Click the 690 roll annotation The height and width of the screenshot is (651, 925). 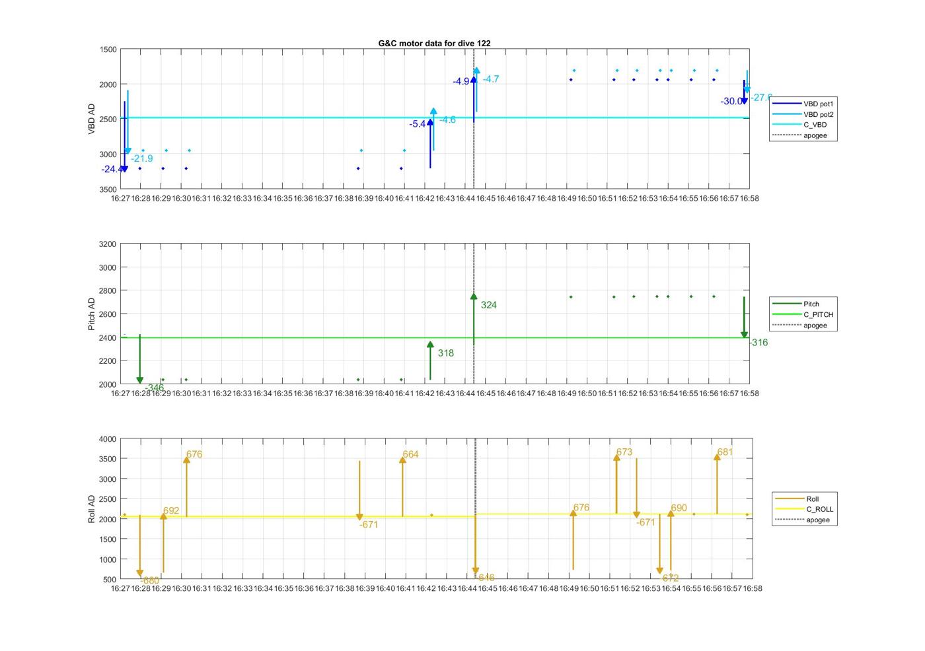click(x=679, y=508)
